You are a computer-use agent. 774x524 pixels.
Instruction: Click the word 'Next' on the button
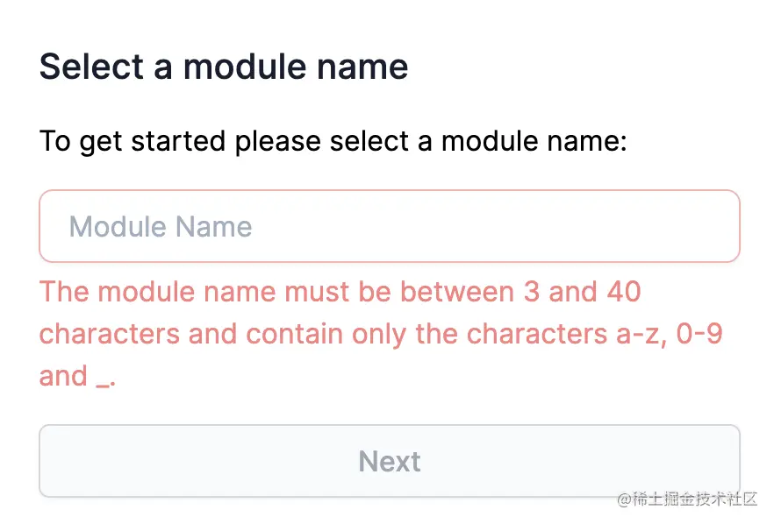390,461
